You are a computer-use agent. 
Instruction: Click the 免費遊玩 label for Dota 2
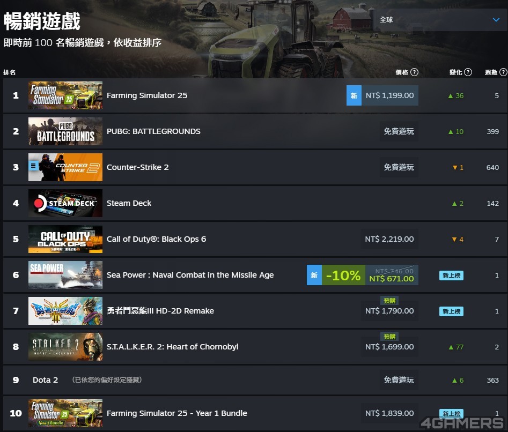[399, 380]
